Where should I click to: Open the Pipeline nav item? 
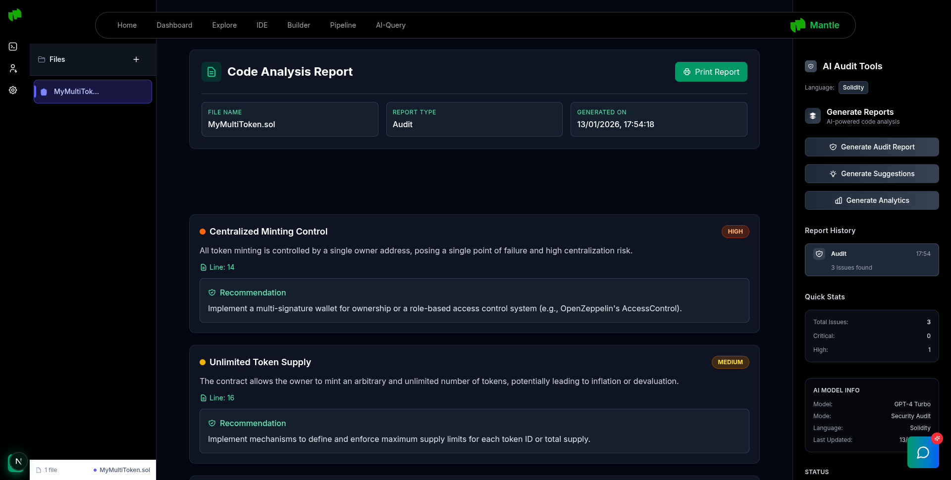click(x=343, y=25)
